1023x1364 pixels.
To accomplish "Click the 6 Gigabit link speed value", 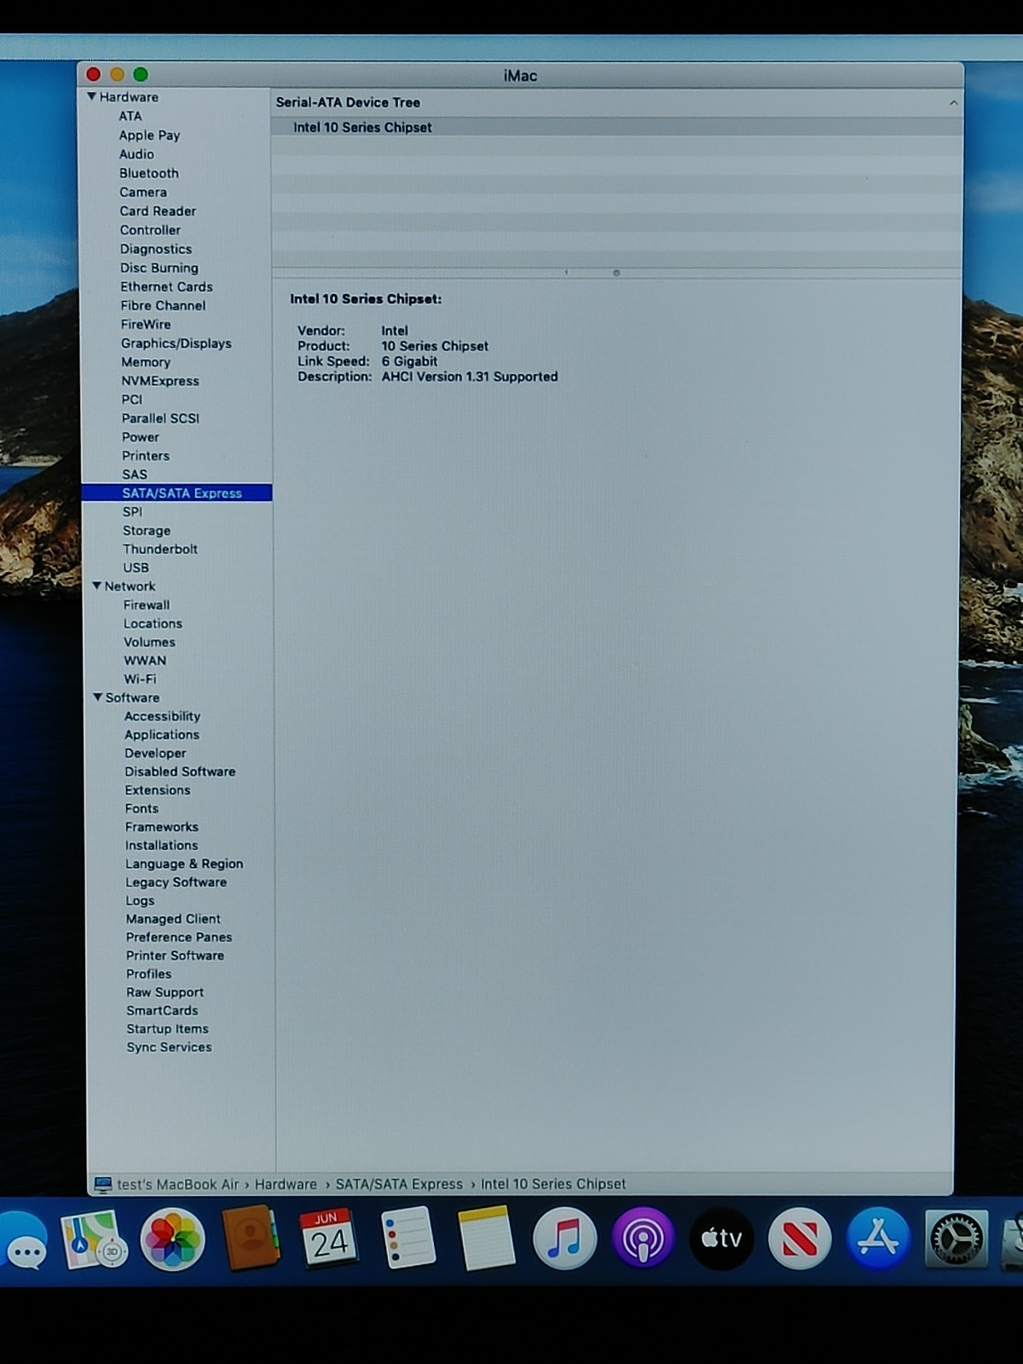I will click(x=409, y=361).
